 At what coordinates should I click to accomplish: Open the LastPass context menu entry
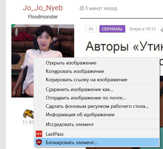click(97, 134)
